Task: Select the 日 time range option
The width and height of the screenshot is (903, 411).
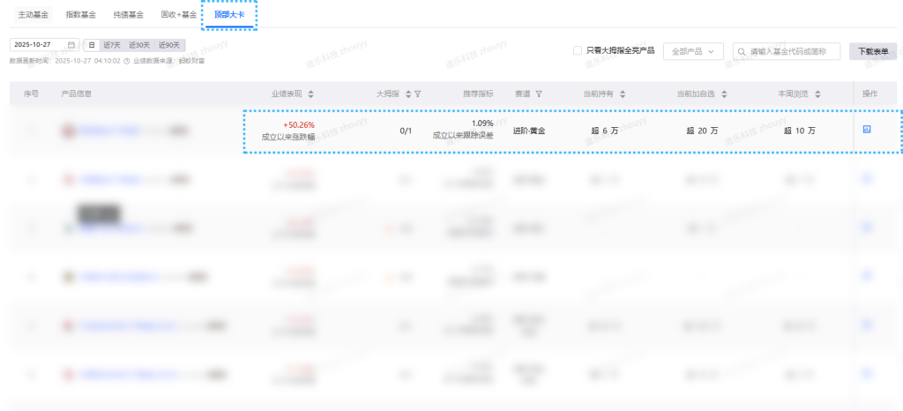Action: [92, 45]
